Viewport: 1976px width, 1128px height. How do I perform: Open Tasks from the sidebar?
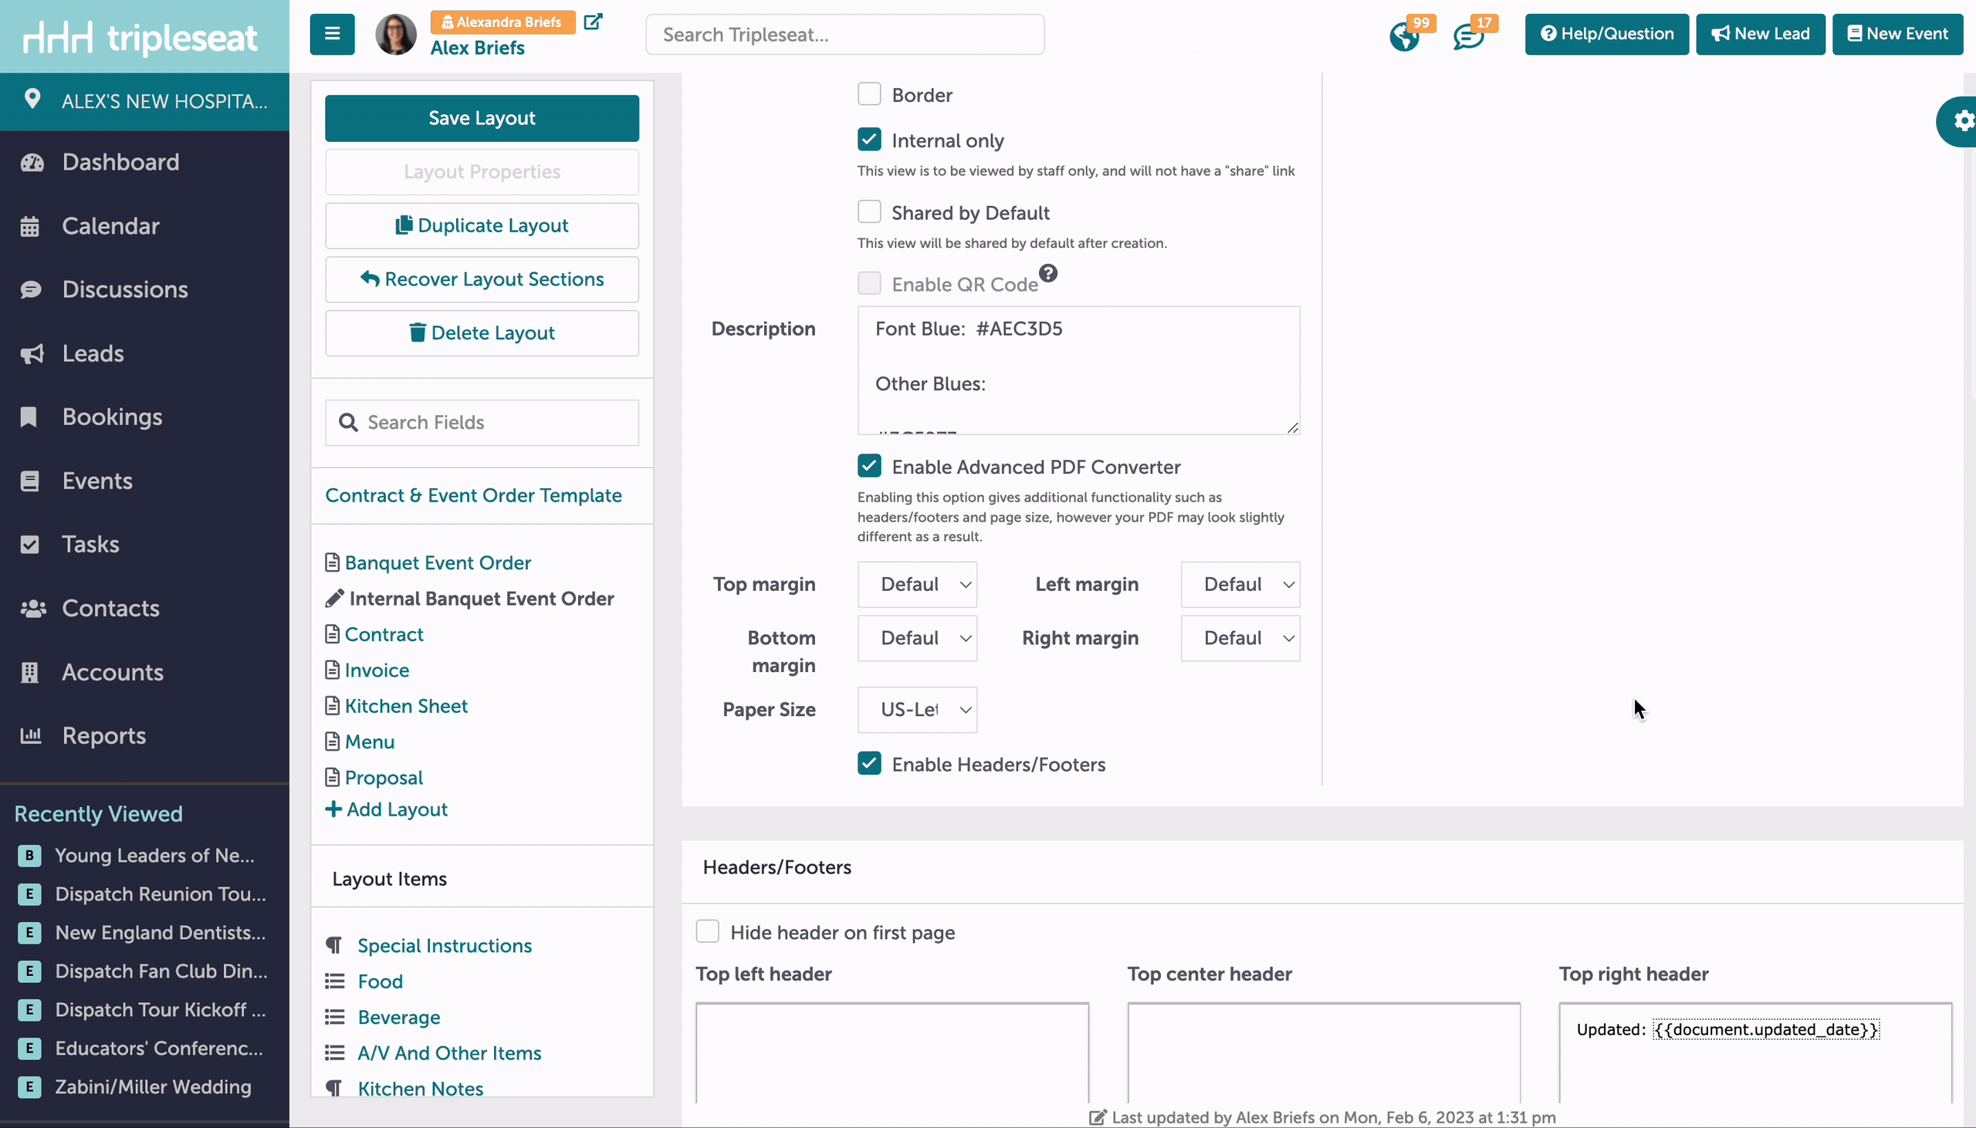pyautogui.click(x=90, y=545)
